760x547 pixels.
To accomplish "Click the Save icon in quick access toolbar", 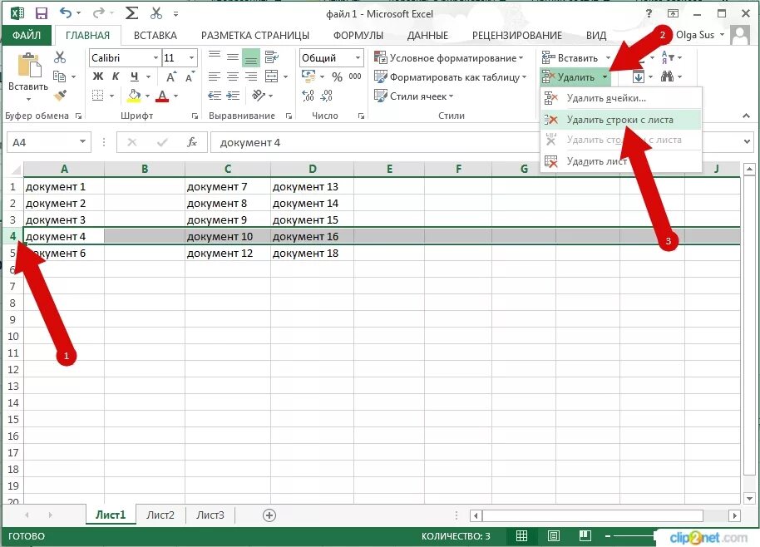I will [42, 13].
